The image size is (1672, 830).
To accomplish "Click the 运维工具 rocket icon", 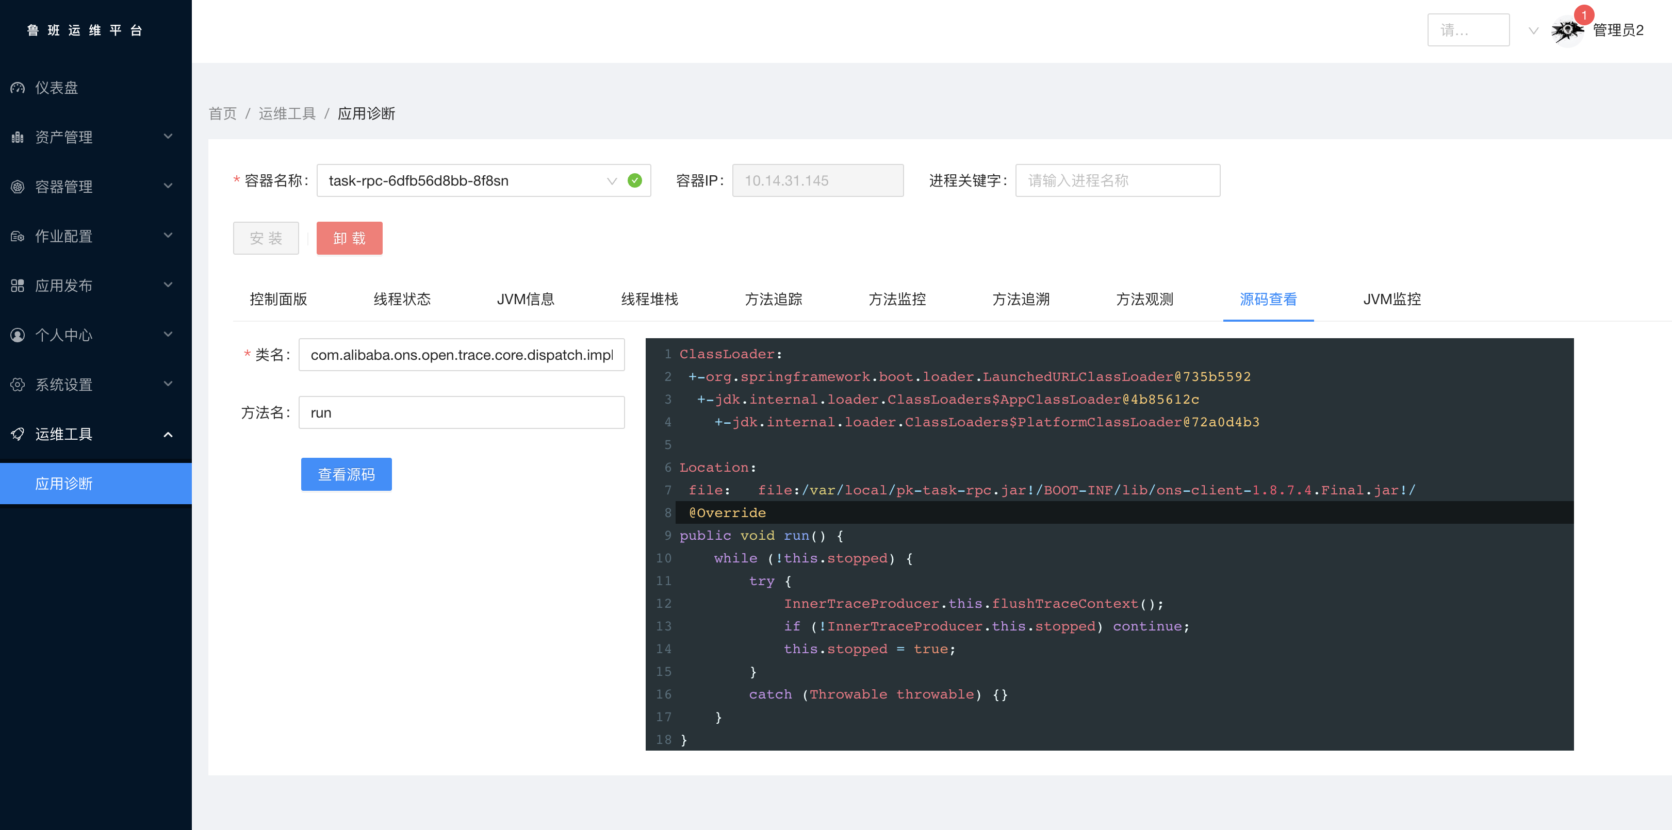I will (x=18, y=434).
